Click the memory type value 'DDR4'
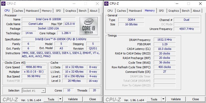 [131, 20]
